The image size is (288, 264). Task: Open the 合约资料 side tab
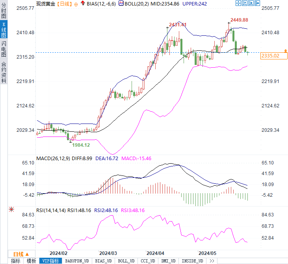coord(4,72)
